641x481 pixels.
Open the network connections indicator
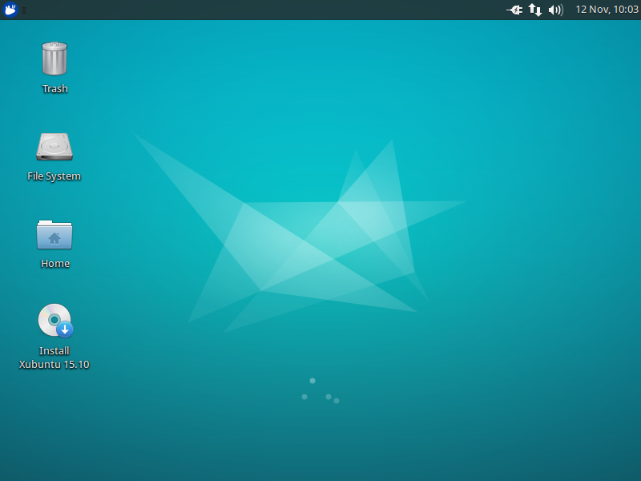(x=535, y=10)
